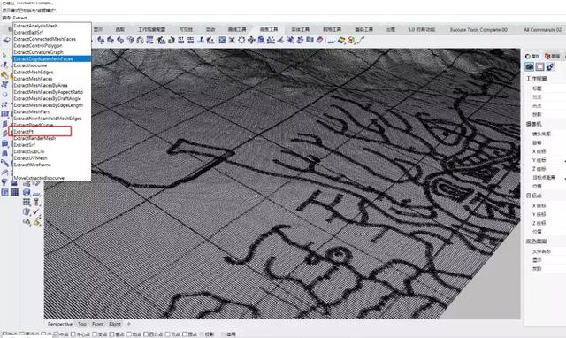The width and height of the screenshot is (566, 338).
Task: Open the 出图 toolbar tab
Action: click(x=391, y=29)
